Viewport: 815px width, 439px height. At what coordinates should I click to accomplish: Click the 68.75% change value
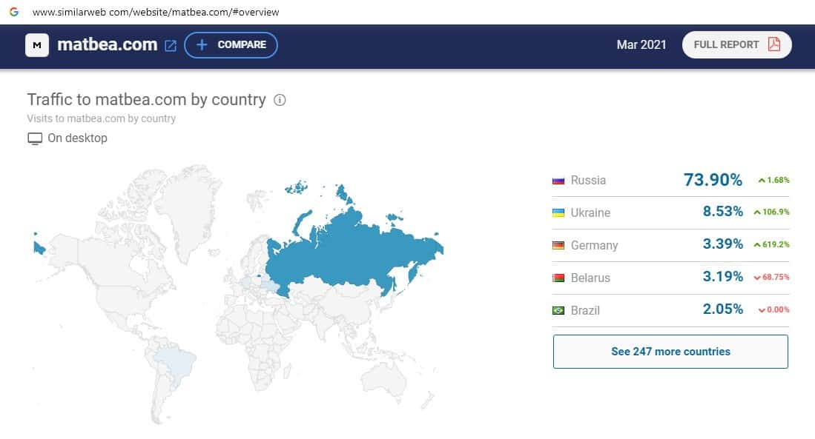tap(776, 277)
